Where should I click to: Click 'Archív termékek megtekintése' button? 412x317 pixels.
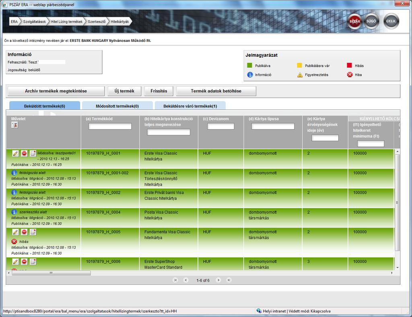coord(56,91)
